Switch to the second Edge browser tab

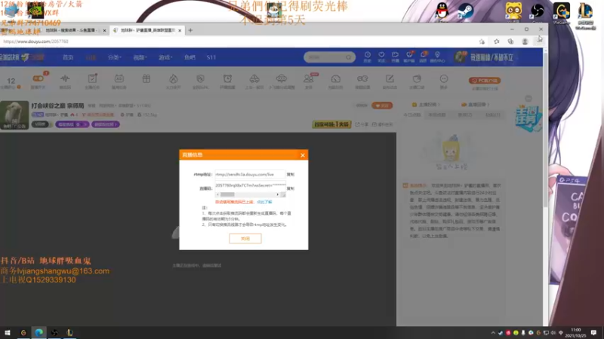pos(147,30)
